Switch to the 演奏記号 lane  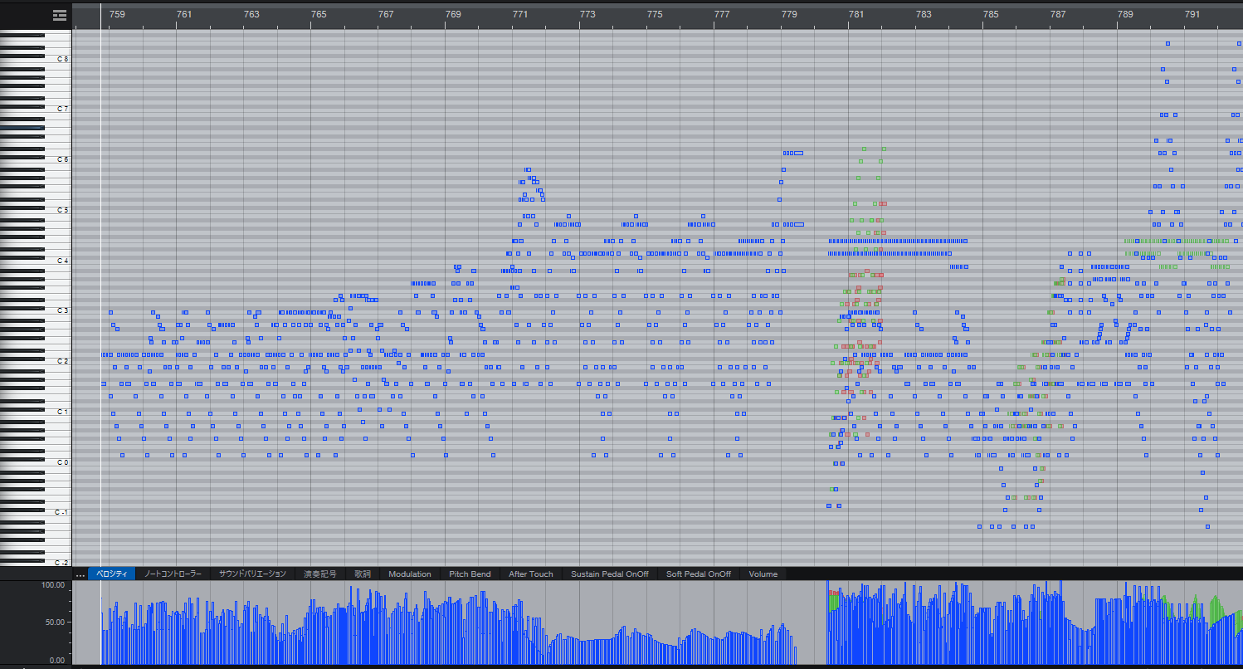[x=321, y=574]
